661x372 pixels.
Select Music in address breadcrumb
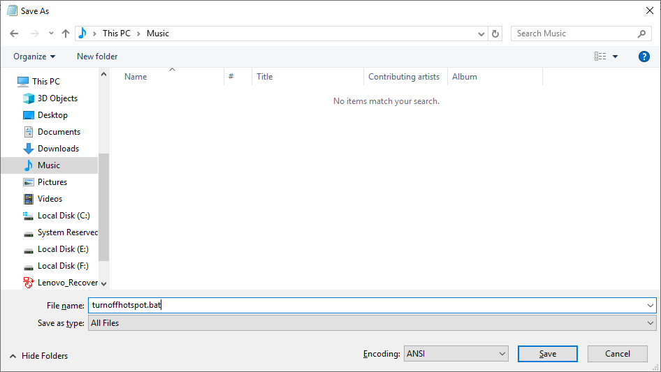click(x=158, y=34)
